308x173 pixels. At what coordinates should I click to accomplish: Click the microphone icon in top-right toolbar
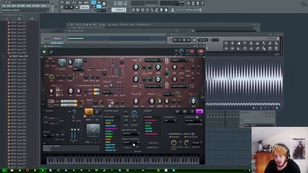pyautogui.click(x=198, y=3)
